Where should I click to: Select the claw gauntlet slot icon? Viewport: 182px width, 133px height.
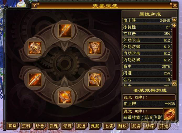click(95, 80)
